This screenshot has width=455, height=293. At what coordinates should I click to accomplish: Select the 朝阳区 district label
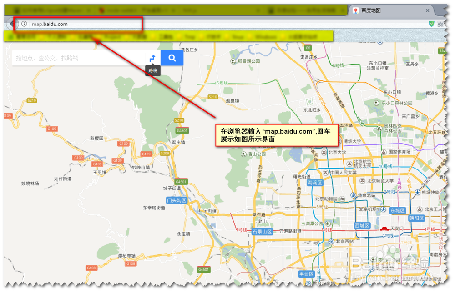coord(416,218)
